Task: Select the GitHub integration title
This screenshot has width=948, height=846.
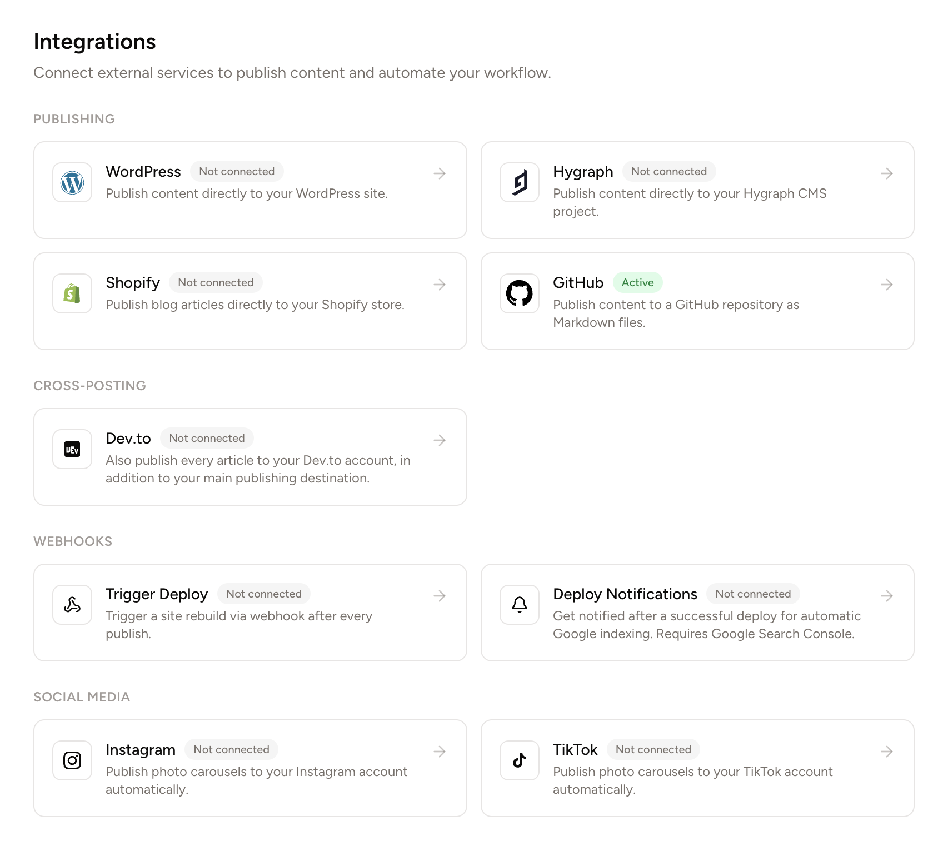Action: (578, 283)
